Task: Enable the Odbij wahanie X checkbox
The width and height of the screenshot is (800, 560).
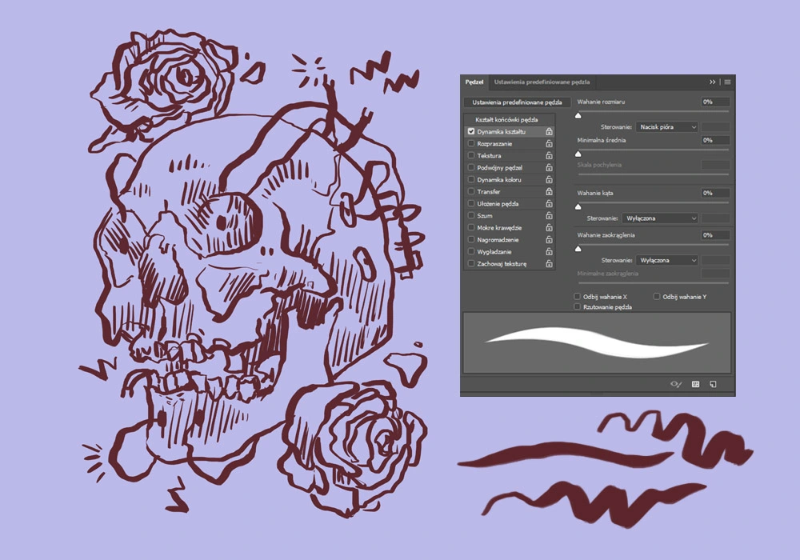Action: (x=578, y=296)
